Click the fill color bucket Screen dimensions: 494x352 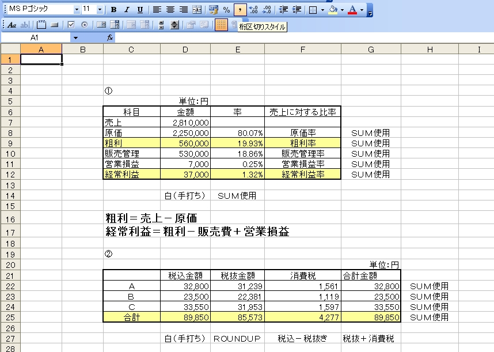tap(333, 10)
